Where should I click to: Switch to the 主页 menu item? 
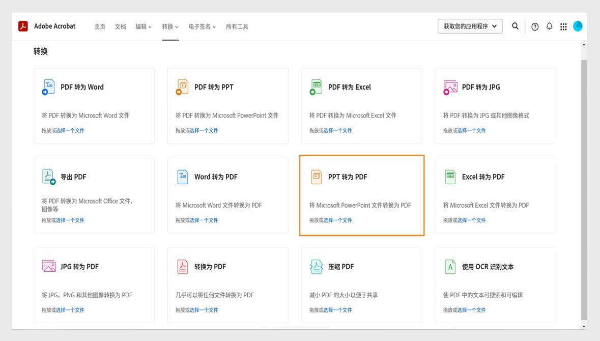click(100, 26)
